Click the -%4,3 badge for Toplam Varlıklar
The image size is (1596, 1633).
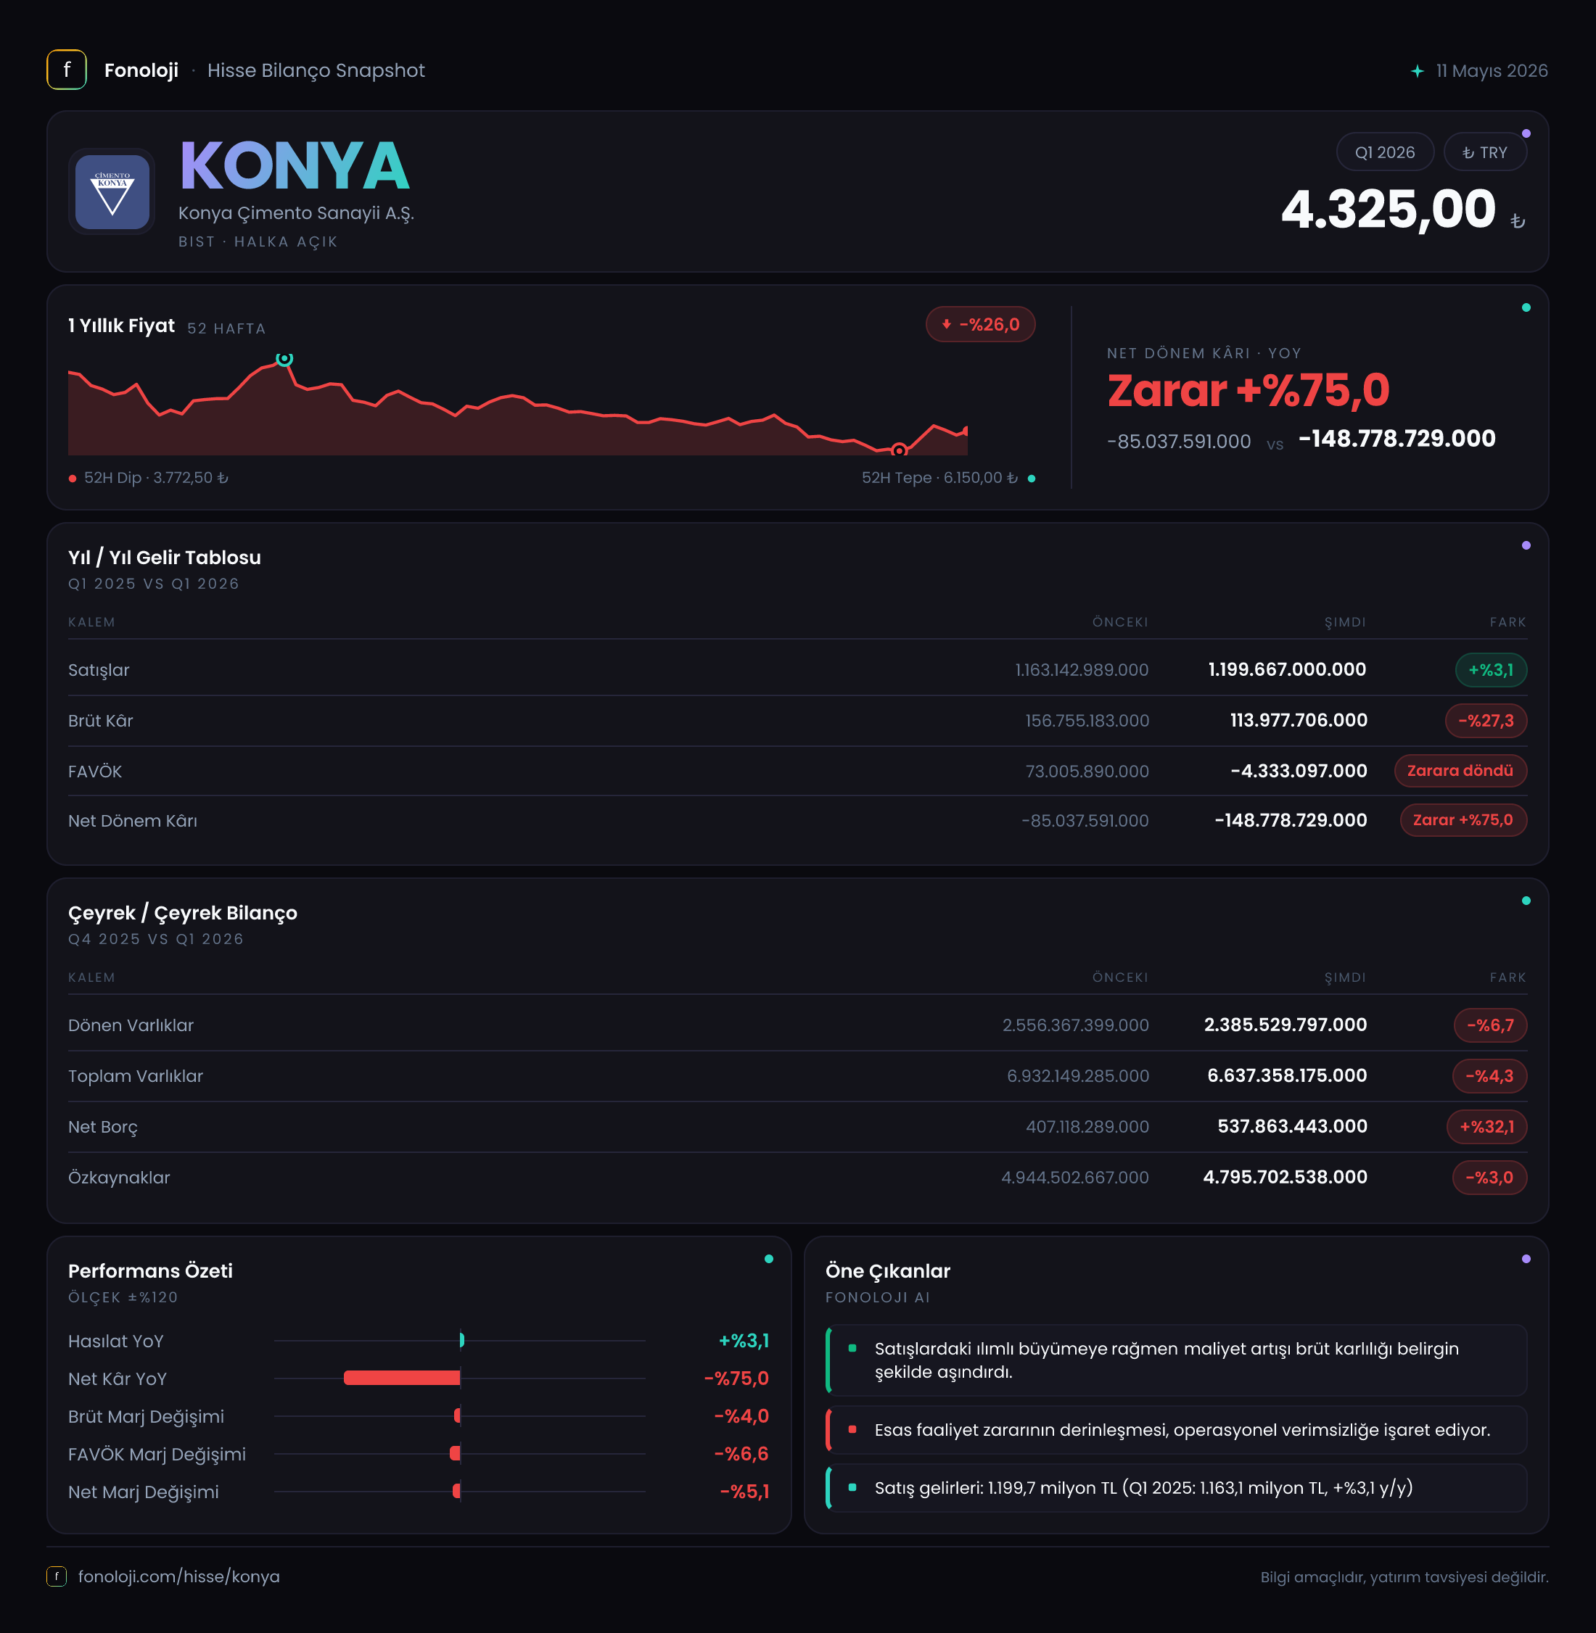1489,1076
